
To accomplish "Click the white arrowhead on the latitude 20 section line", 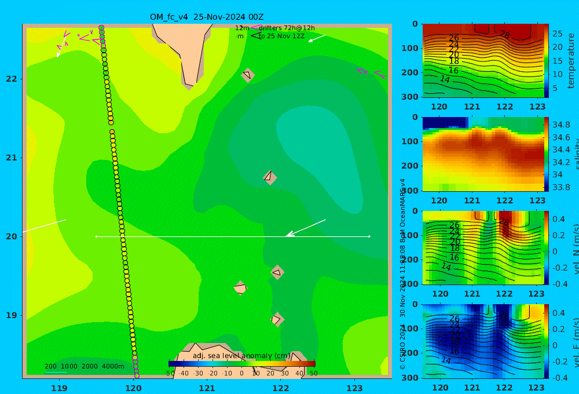I will point(290,234).
